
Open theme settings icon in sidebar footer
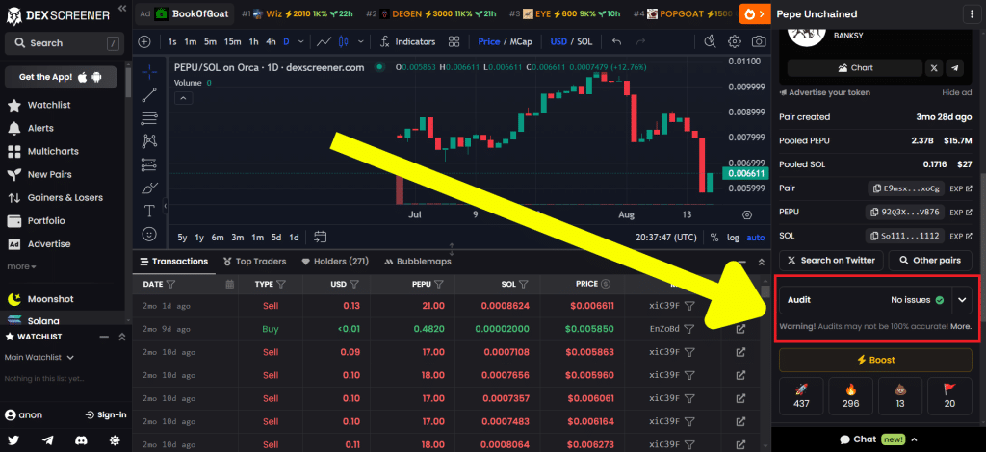[116, 440]
